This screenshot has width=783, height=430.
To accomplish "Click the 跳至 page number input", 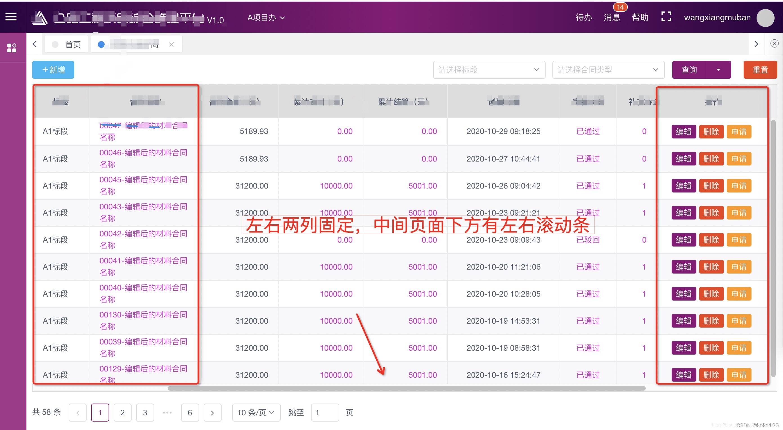I will point(325,412).
